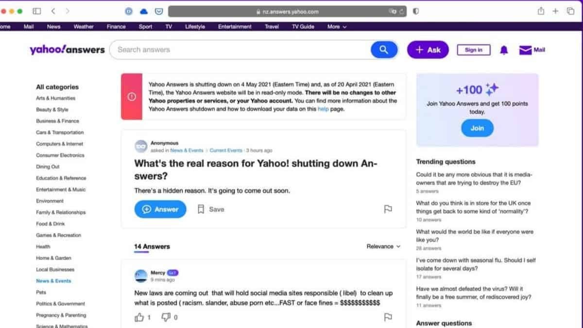Screen dimensions: 583x328
Task: Open Entertainment in the top navigation
Action: point(235,27)
